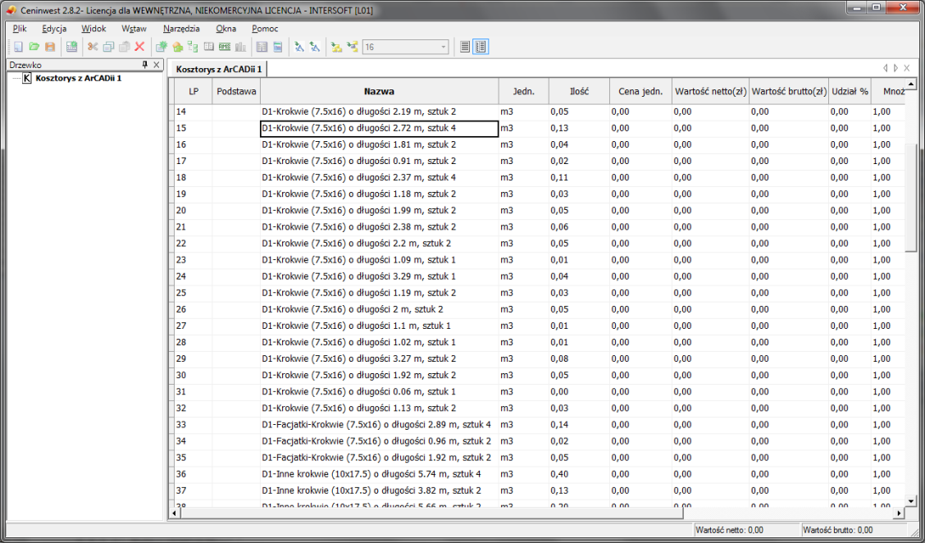Click the red X Delete icon
The height and width of the screenshot is (543, 925).
[139, 47]
